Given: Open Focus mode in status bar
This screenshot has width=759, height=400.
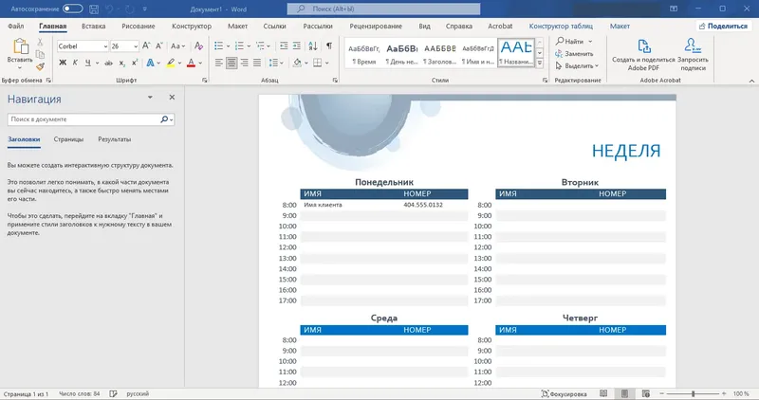Looking at the screenshot, I should (x=564, y=393).
